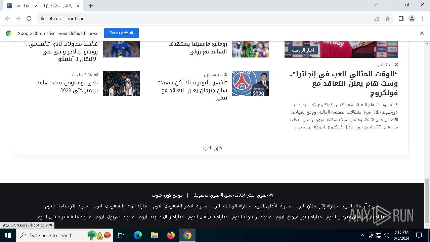
Task: Open File Explorer from taskbar
Action: [x=155, y=235]
